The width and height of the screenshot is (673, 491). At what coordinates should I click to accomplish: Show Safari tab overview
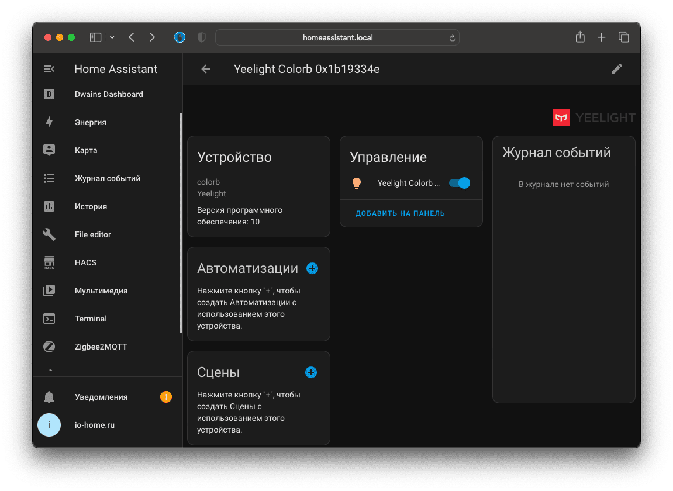624,37
